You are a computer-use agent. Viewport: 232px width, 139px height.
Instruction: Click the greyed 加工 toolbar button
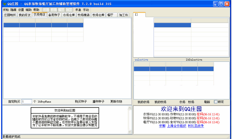coord(69,10)
